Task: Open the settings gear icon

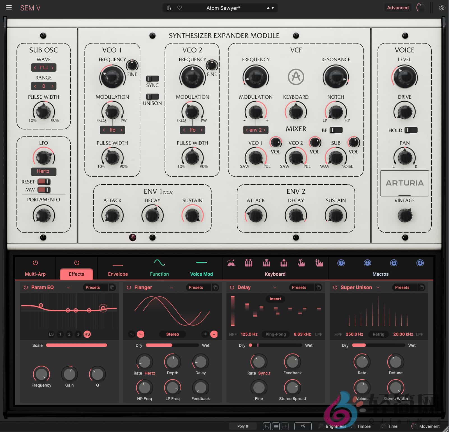Action: click(442, 8)
